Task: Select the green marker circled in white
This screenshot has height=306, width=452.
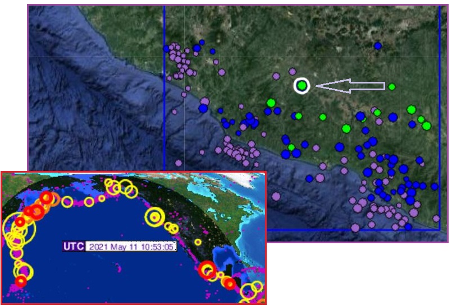Action: pos(302,85)
